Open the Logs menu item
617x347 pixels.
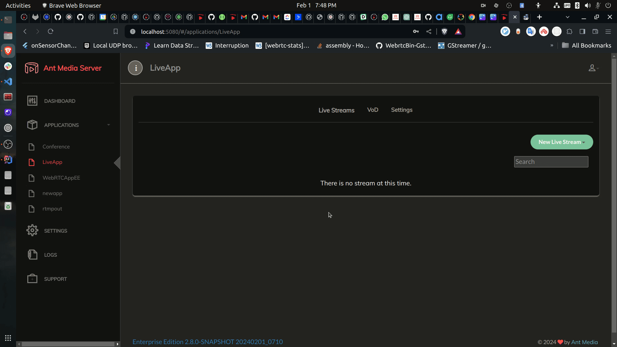coord(50,255)
